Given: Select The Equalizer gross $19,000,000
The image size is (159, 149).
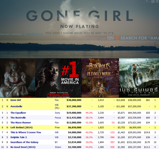Looking at the screenshot, I should pos(74,113).
